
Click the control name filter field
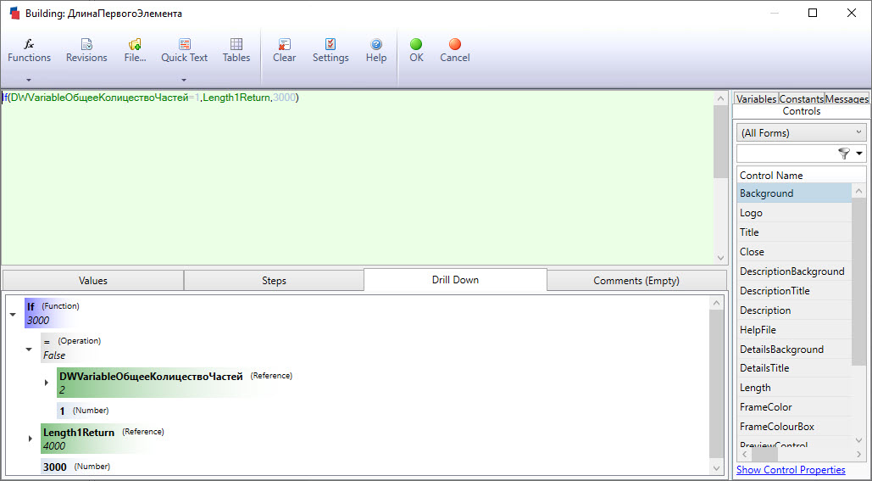point(786,154)
